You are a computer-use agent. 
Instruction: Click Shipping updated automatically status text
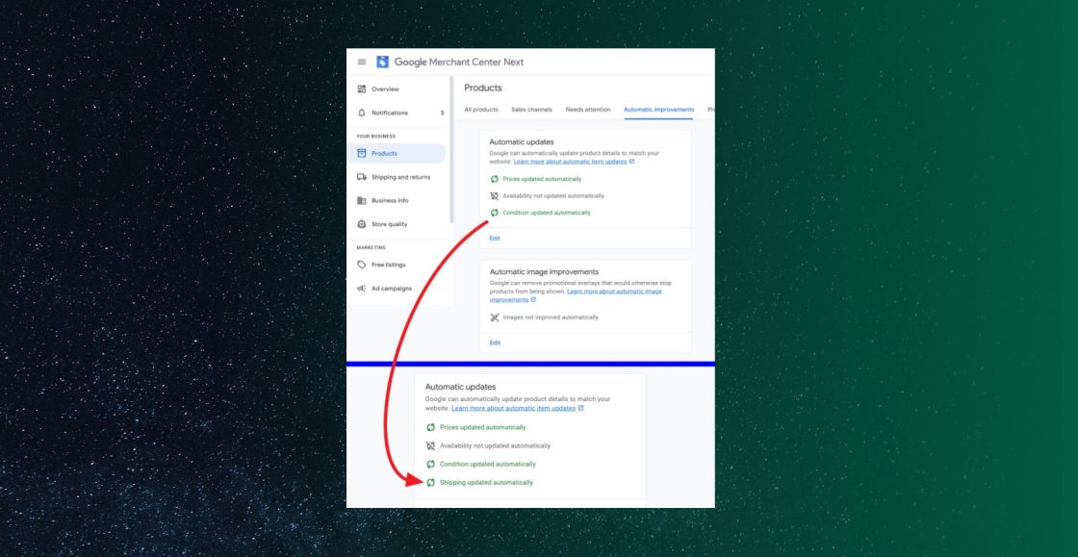coord(486,482)
